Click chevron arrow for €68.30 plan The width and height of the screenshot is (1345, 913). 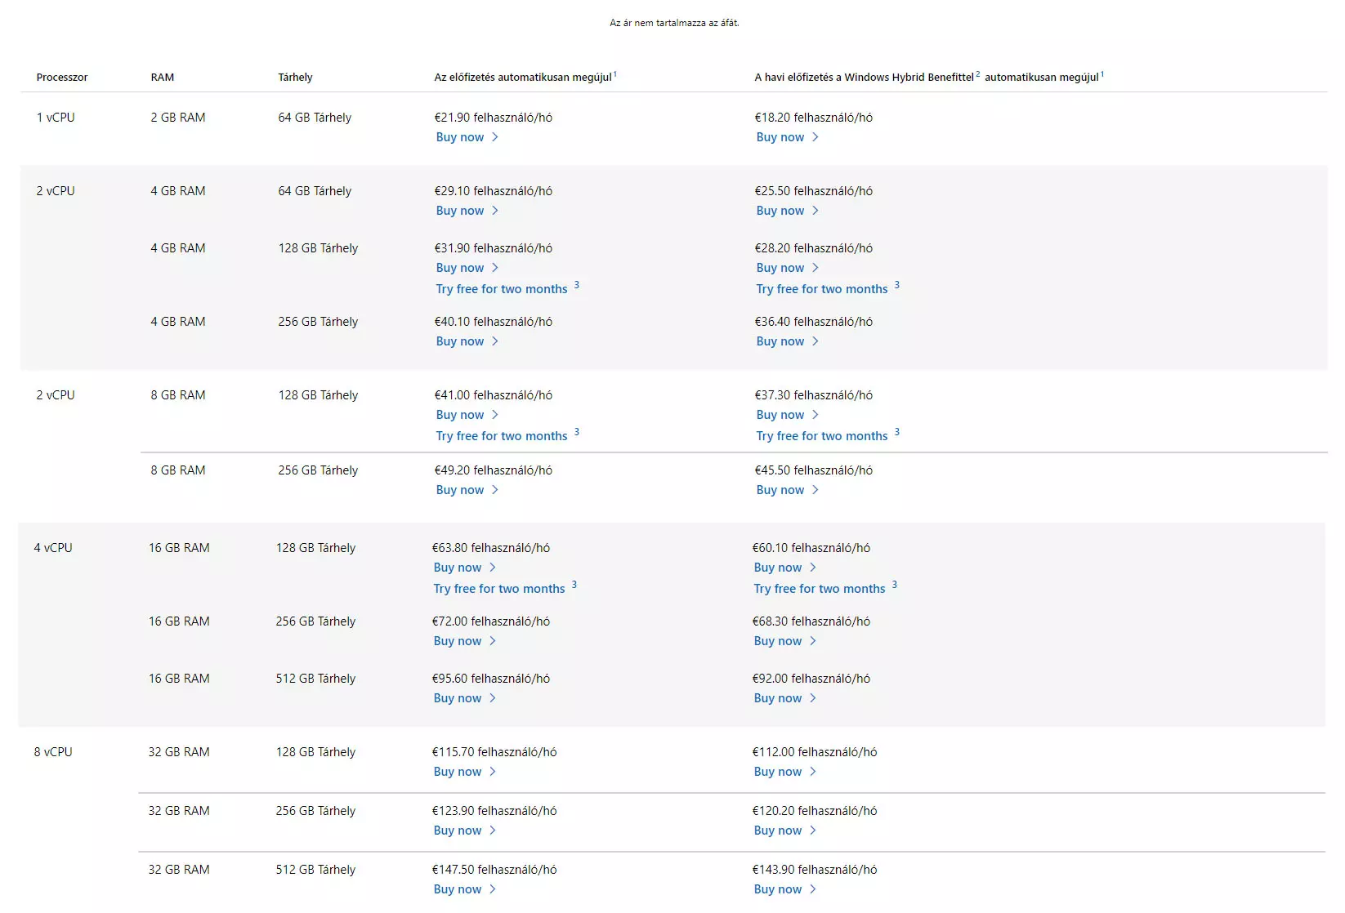pyautogui.click(x=812, y=641)
